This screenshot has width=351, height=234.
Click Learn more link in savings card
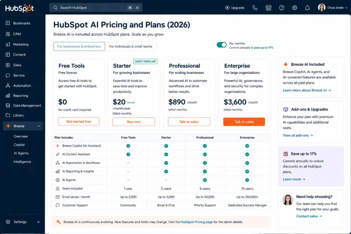(294, 179)
